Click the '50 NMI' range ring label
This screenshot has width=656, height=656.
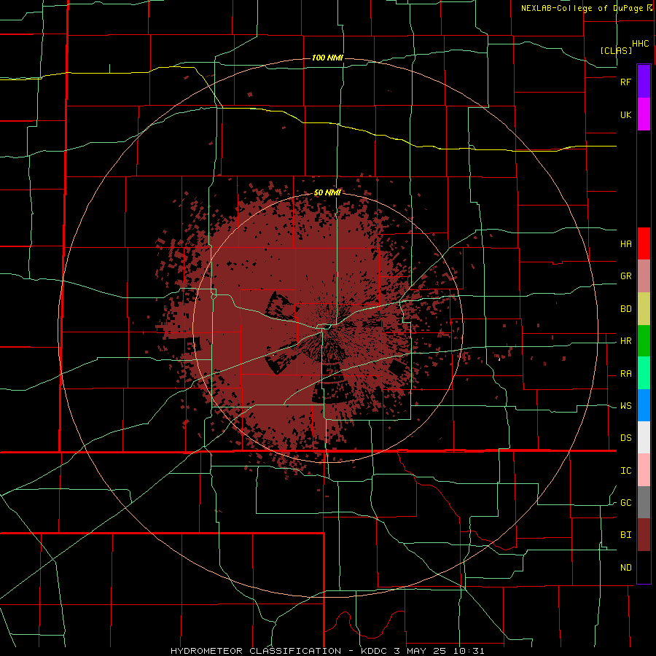tap(327, 193)
